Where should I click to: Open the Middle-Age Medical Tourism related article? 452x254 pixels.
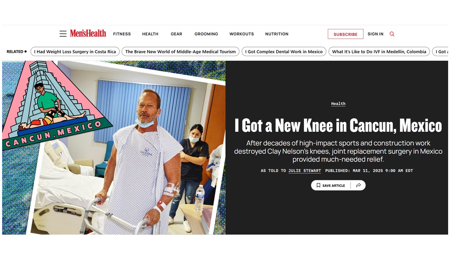click(180, 52)
